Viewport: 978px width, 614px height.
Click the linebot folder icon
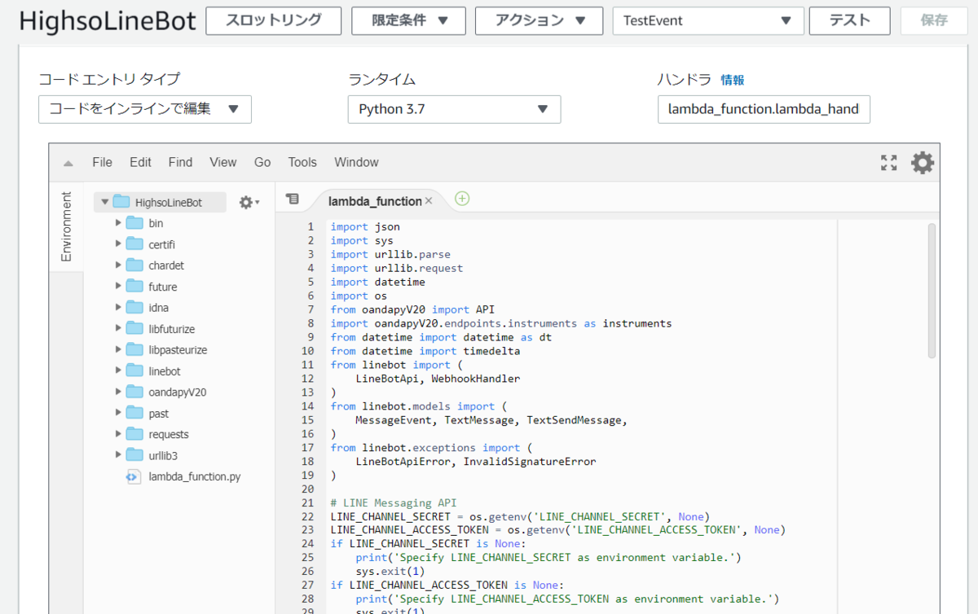[134, 371]
